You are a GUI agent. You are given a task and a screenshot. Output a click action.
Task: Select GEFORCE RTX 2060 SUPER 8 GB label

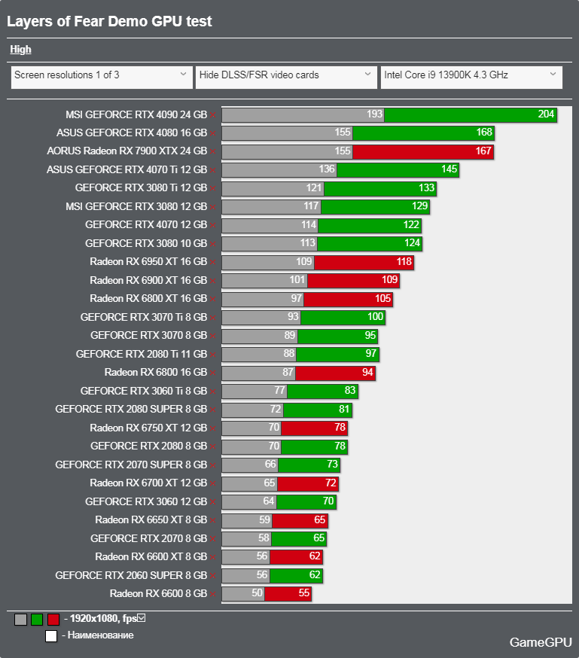131,575
